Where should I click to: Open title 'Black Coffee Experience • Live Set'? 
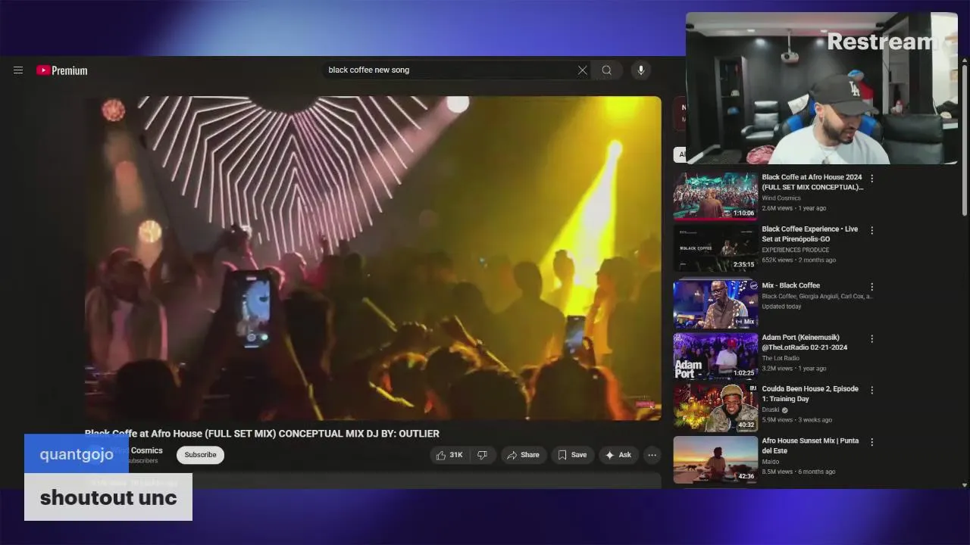click(x=809, y=234)
